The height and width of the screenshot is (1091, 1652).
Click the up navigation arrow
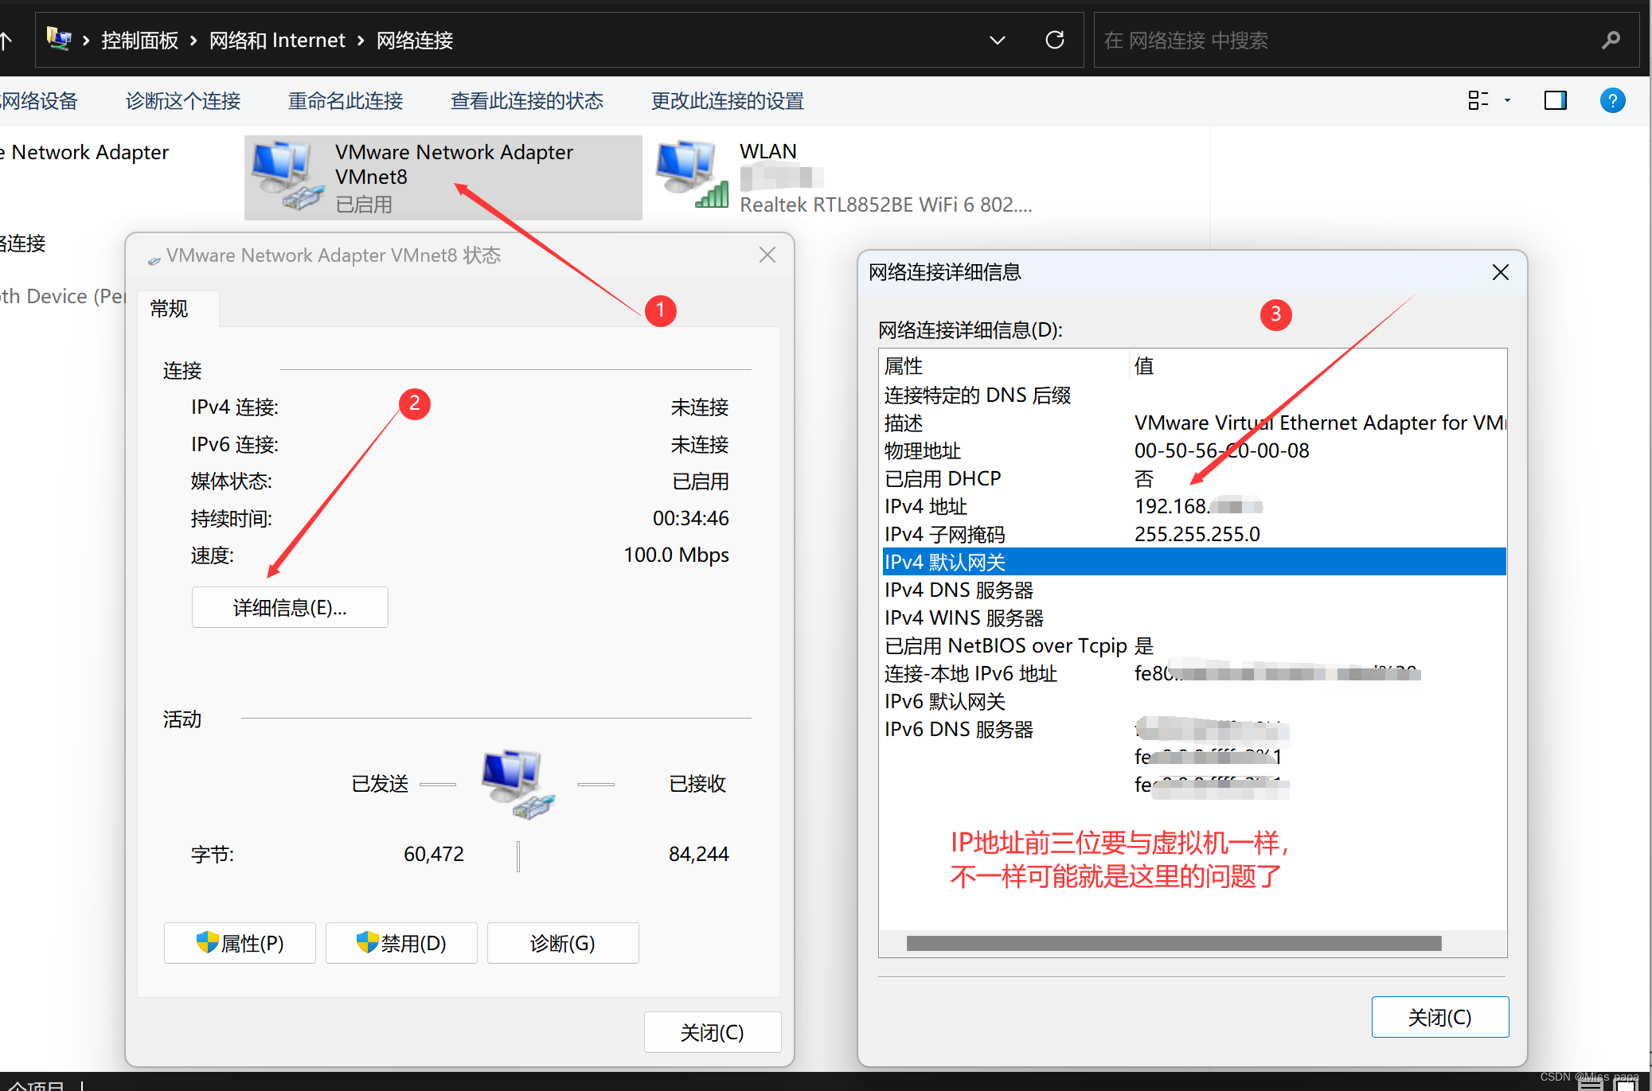click(x=6, y=40)
